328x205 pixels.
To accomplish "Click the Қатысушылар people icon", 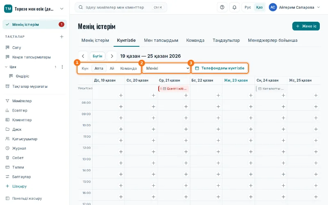I will 7,139.
